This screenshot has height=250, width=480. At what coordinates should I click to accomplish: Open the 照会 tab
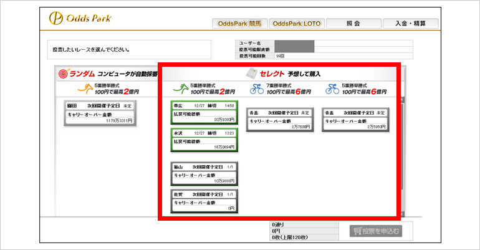[353, 24]
